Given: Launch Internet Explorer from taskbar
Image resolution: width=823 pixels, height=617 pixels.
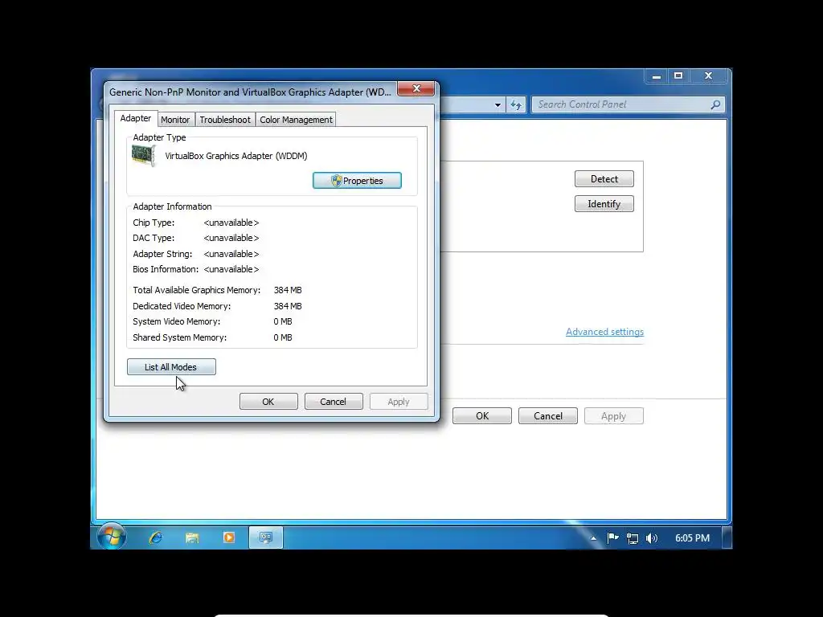Looking at the screenshot, I should [155, 537].
